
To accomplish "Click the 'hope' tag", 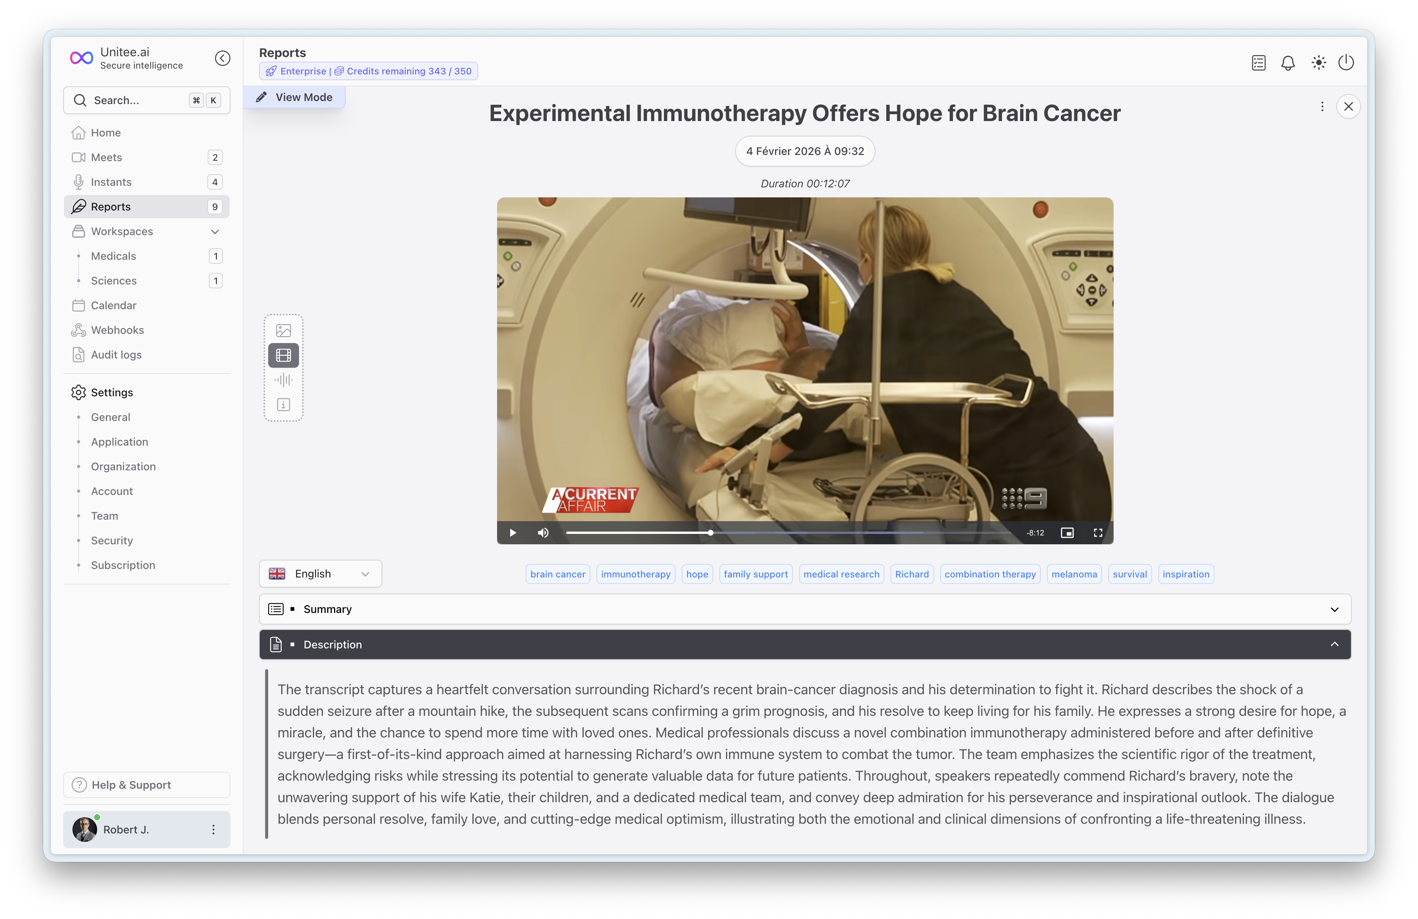I will click(697, 574).
